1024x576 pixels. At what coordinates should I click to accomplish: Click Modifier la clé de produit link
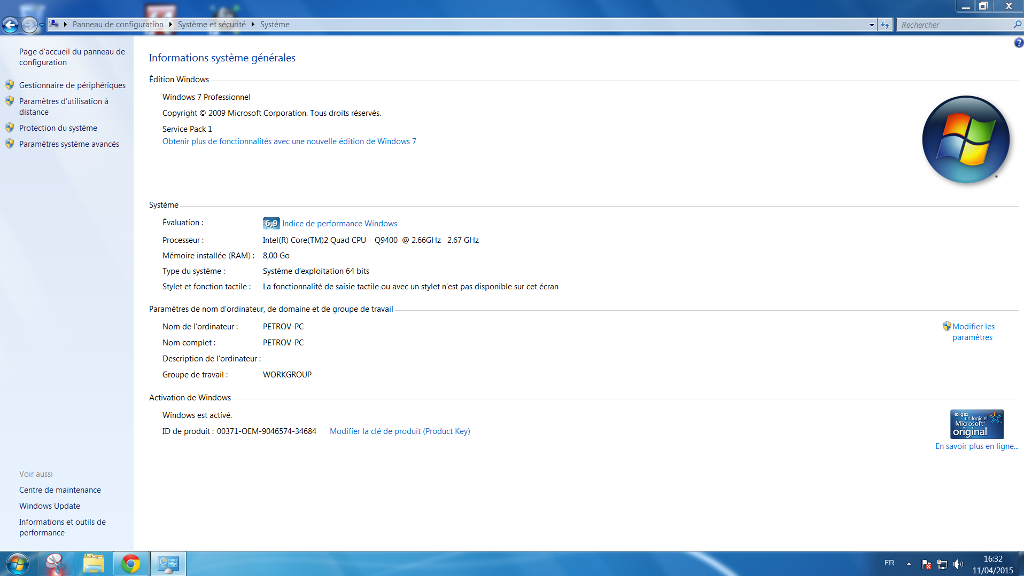pos(400,431)
